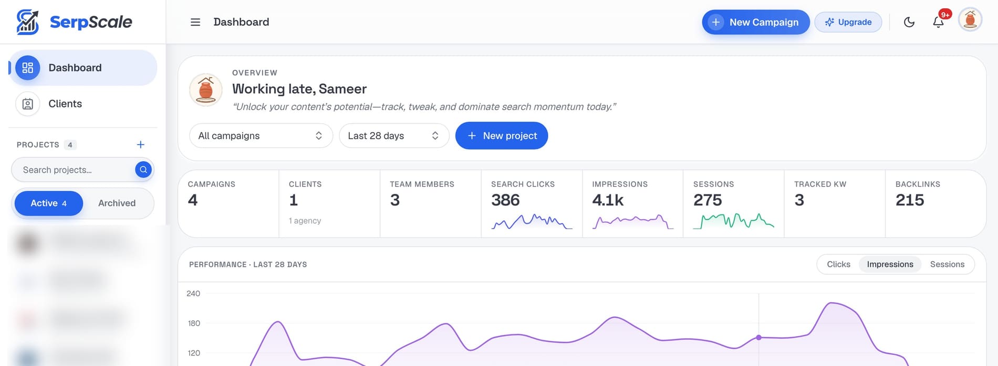Click the highlighted chart data point
The image size is (998, 366).
[x=758, y=337]
